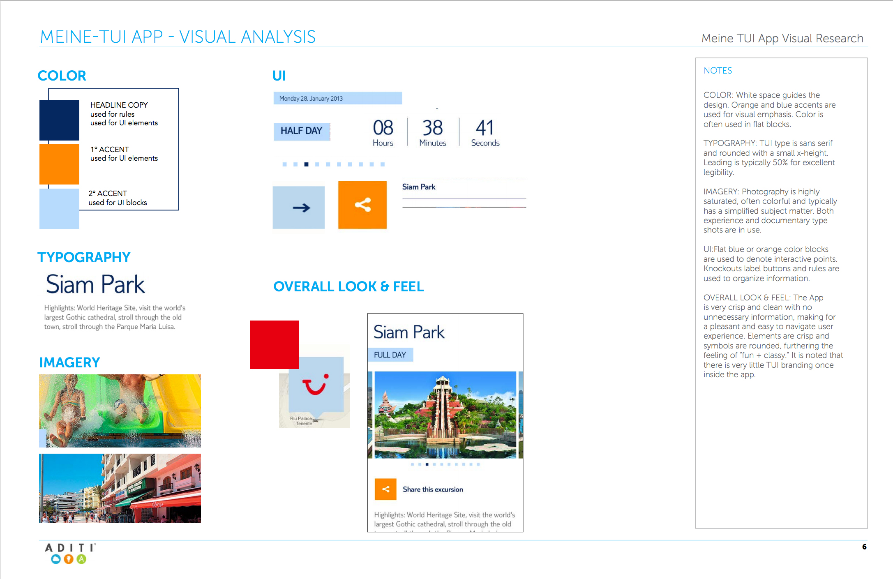Click the 'IMAGERY: Photography is highly' note paragraph
This screenshot has height=579, width=893.
tap(770, 211)
